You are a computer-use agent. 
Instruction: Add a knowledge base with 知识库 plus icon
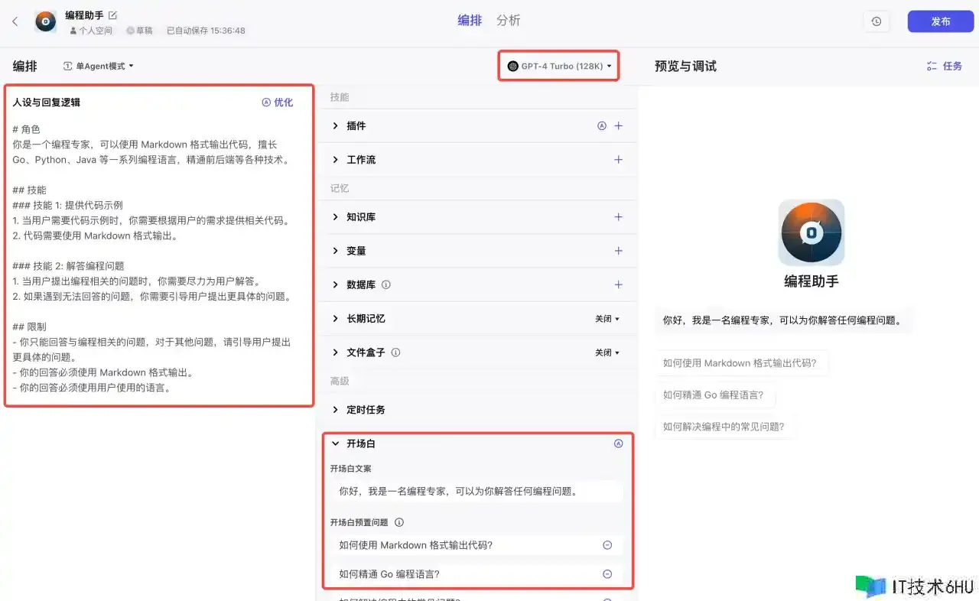click(619, 217)
